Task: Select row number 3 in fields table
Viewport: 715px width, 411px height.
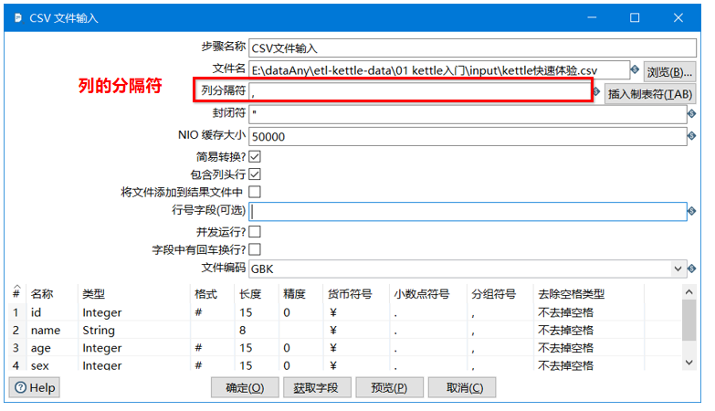Action: point(16,348)
